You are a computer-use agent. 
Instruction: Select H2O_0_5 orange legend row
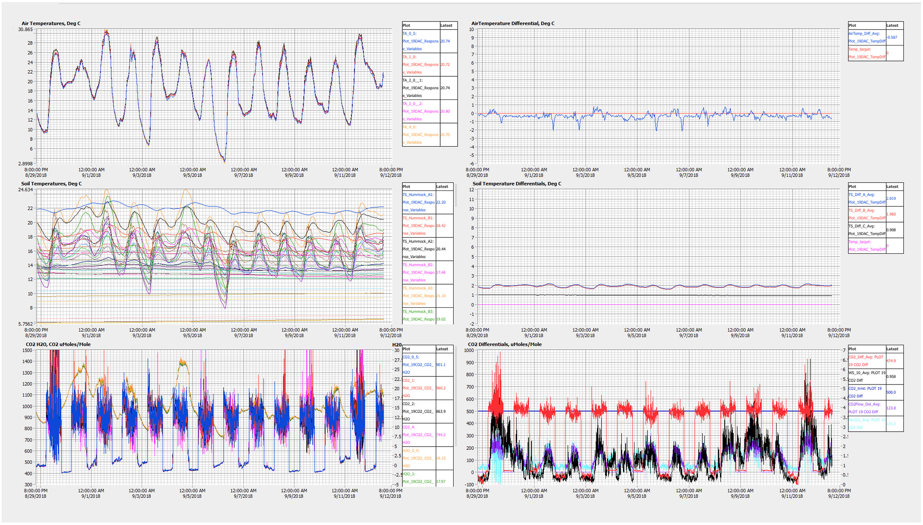coord(418,458)
